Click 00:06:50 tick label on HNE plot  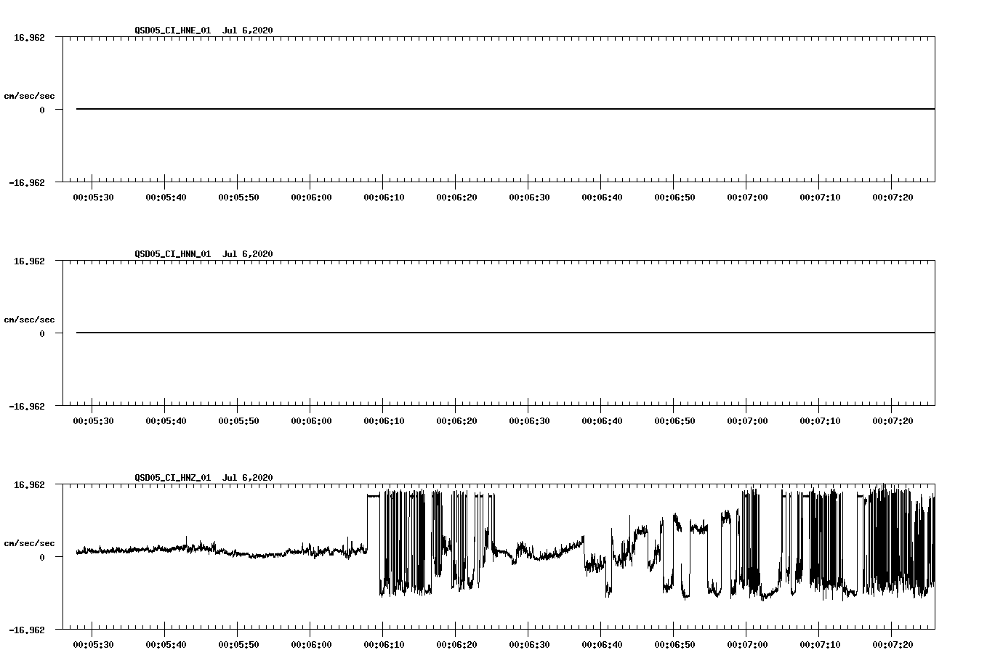pos(674,198)
